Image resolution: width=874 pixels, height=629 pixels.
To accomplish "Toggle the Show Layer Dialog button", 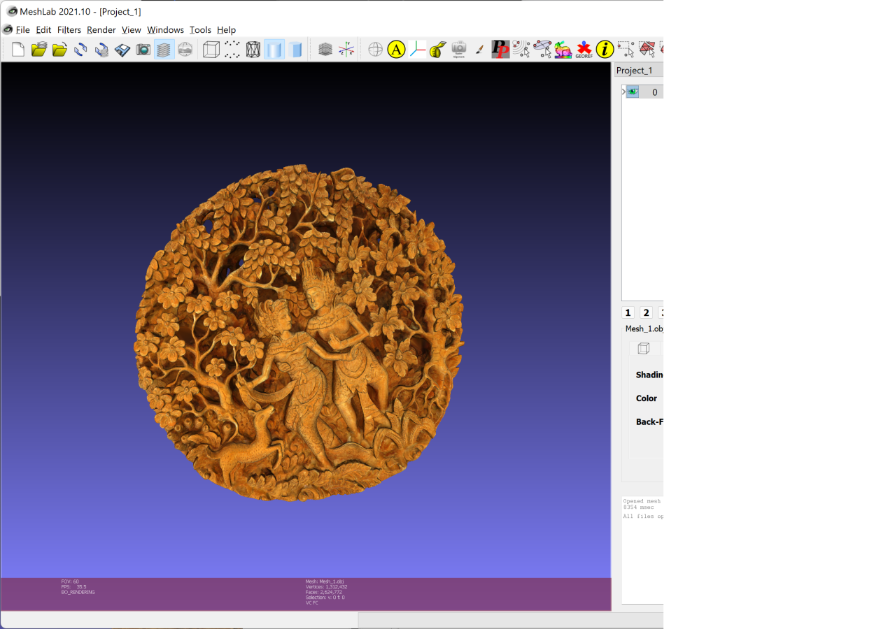I will pyautogui.click(x=164, y=50).
